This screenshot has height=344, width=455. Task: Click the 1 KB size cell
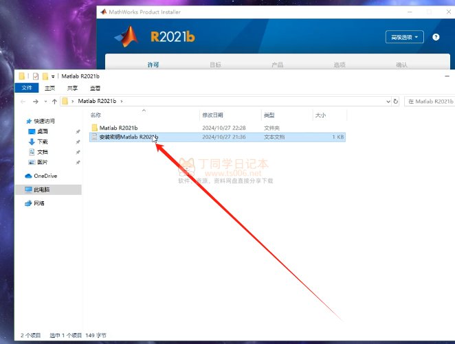[338, 137]
